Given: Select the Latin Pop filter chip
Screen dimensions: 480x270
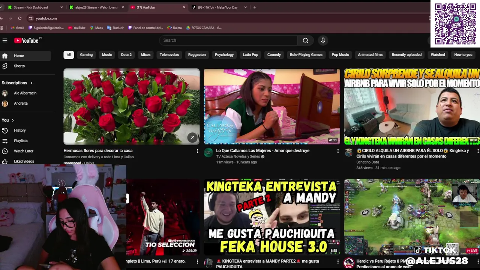Looking at the screenshot, I should [x=250, y=55].
